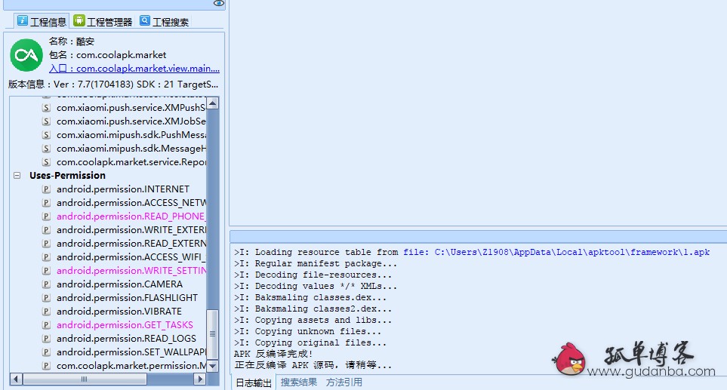Click permission icon beside GET_TASKS

click(x=46, y=325)
